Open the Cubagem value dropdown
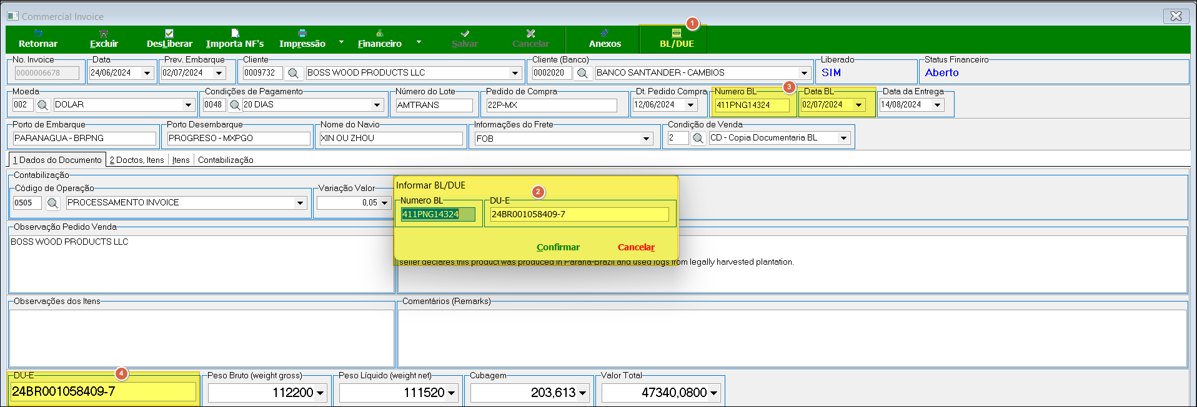 coord(583,393)
